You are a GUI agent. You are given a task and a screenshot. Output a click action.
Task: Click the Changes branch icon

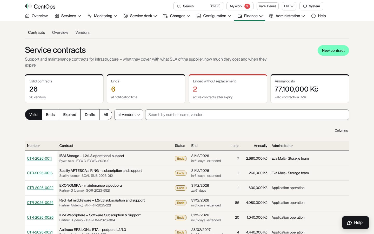tap(165, 16)
